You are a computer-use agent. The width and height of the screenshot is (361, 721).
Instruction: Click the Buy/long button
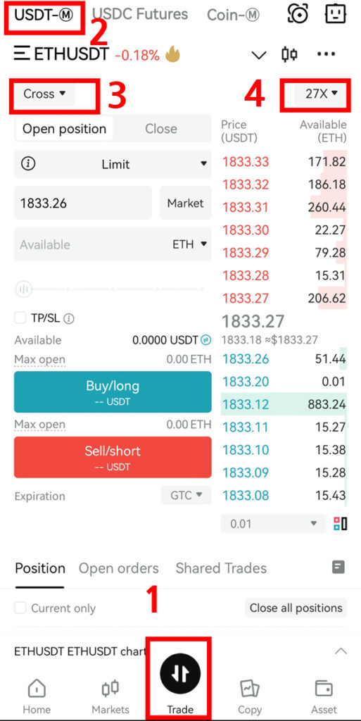[113, 391]
